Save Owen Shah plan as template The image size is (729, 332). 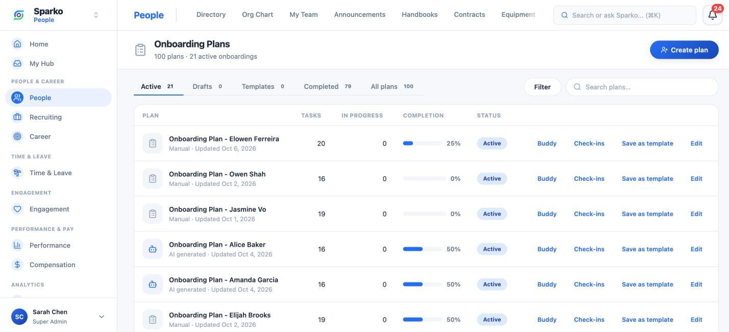tap(647, 179)
